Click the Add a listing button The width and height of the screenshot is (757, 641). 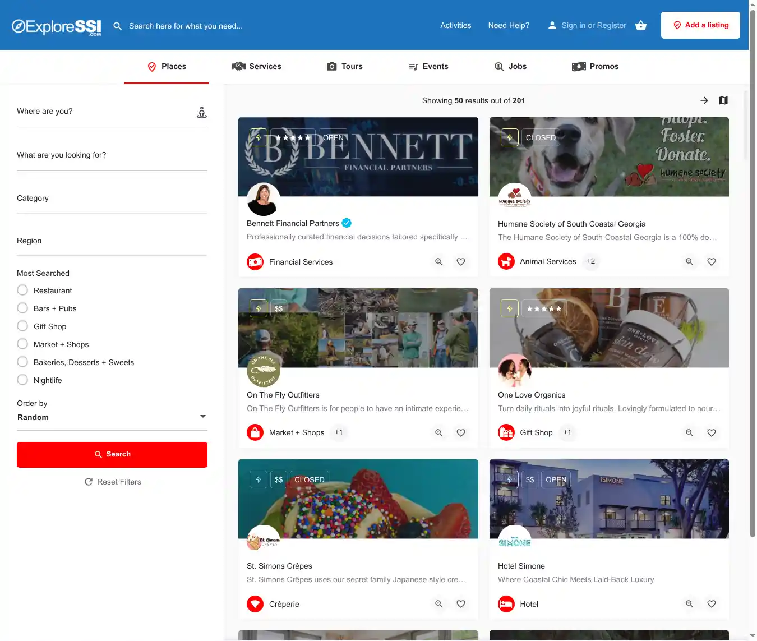pyautogui.click(x=700, y=25)
